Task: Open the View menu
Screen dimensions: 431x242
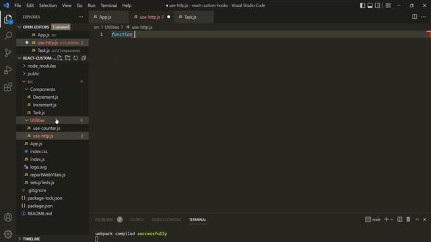Action: click(x=67, y=5)
